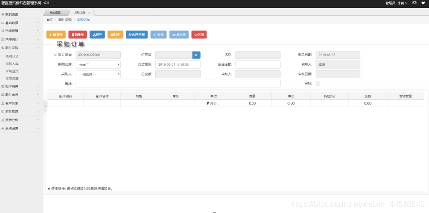
Task: Go to 首页 in the breadcrumb
Action: coord(50,20)
